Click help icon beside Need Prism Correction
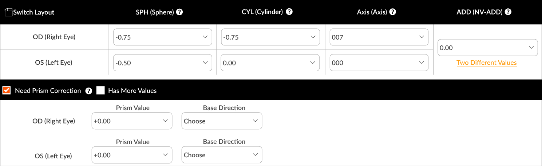The height and width of the screenshot is (166, 542). pyautogui.click(x=88, y=91)
